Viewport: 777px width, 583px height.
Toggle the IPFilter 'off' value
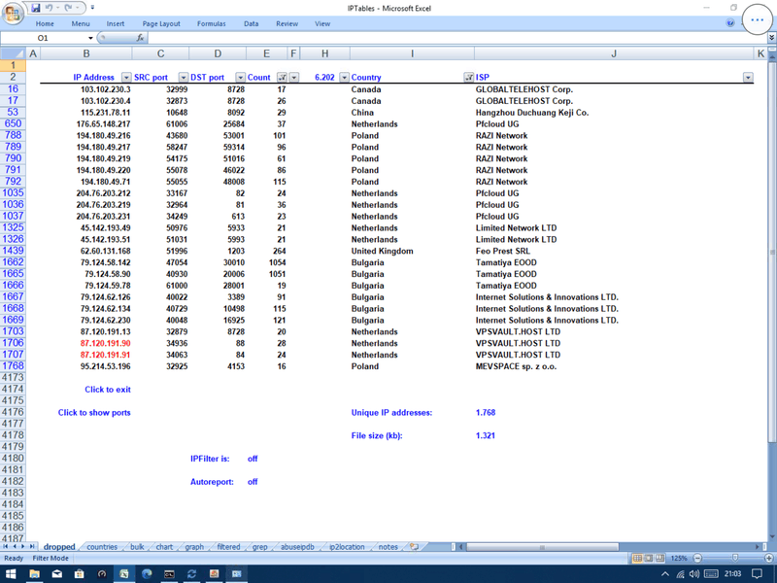click(253, 459)
